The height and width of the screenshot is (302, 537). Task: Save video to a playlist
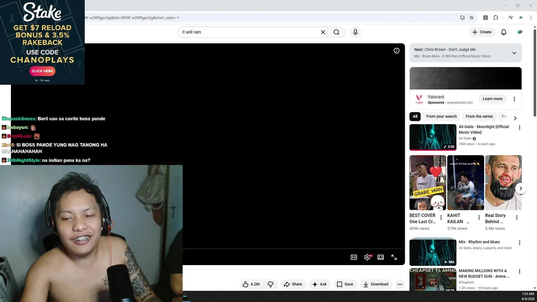[x=345, y=284]
